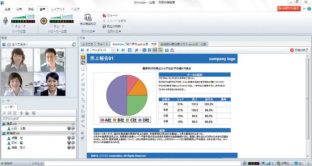Go to the next page
The width and height of the screenshot is (312, 166).
coord(118,50)
